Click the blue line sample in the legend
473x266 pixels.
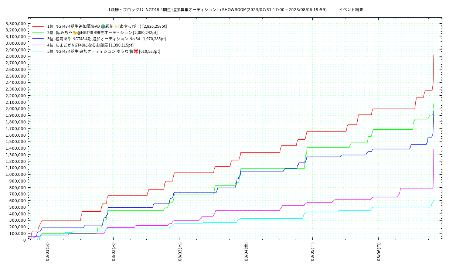(x=38, y=39)
